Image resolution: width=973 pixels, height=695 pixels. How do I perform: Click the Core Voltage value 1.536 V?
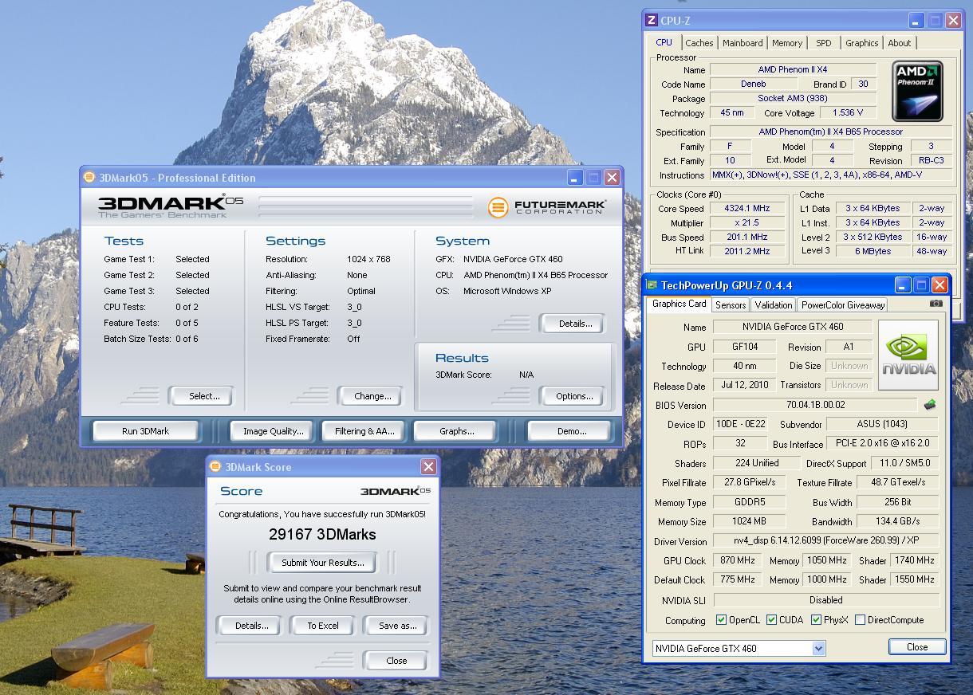tap(848, 113)
